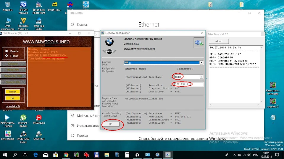The height and width of the screenshot is (159, 284).
Task: Open Google Chrome from the taskbar
Action: tap(66, 155)
